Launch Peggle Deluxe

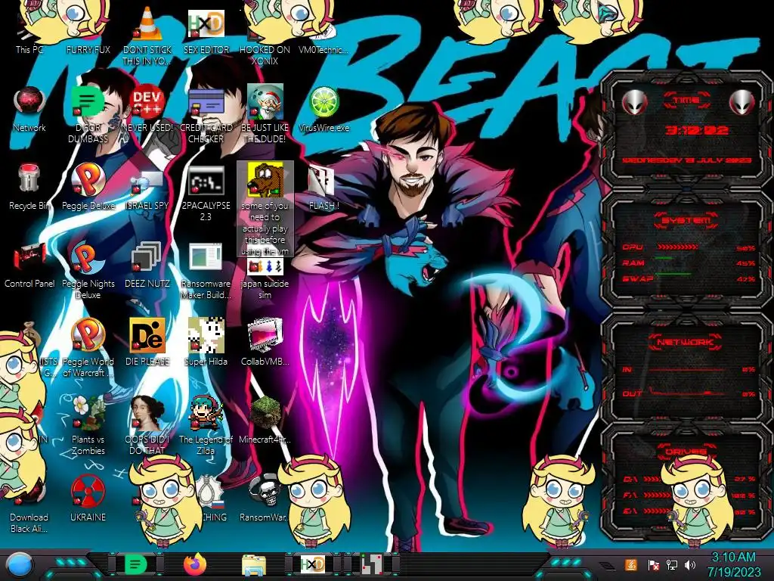pos(88,179)
